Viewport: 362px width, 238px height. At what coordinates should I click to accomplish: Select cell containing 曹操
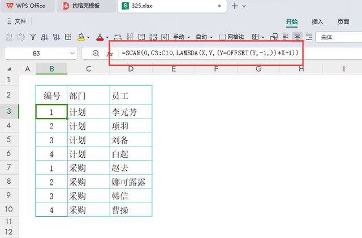click(x=131, y=210)
